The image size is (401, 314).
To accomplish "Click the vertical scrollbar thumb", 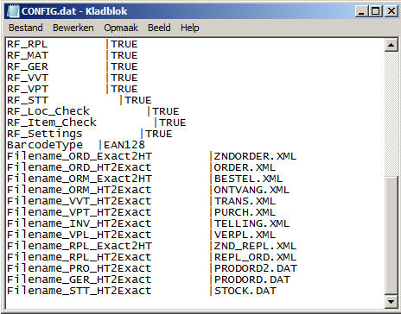I will point(391,235).
